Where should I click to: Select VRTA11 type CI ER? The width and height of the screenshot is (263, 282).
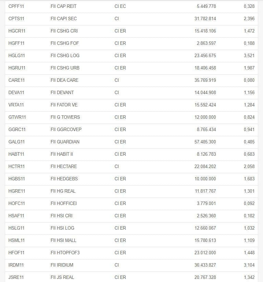coord(120,105)
